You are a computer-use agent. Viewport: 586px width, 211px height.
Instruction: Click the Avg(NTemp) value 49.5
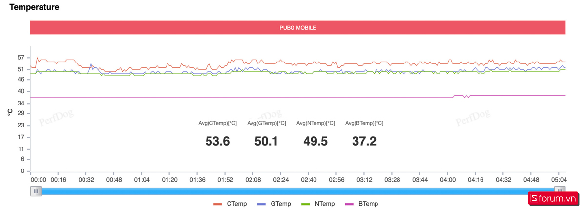(315, 141)
